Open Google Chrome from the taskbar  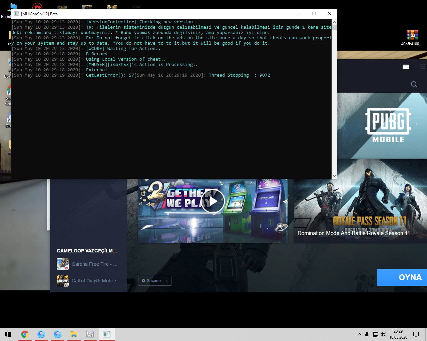[25, 334]
